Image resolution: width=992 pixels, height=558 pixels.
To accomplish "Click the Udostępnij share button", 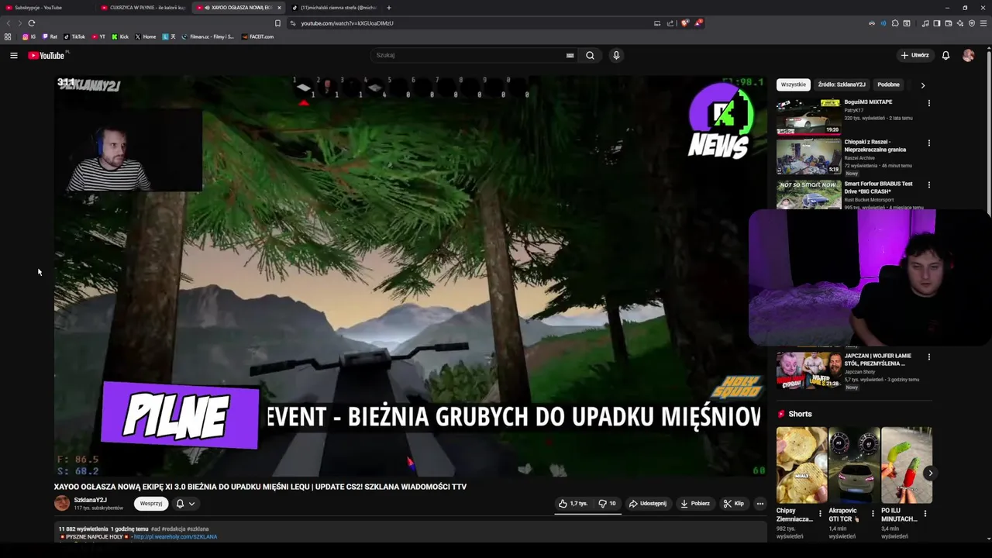I will coord(647,504).
